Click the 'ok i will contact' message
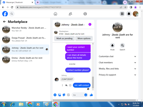This screenshot has width=143, height=107. [82, 85]
